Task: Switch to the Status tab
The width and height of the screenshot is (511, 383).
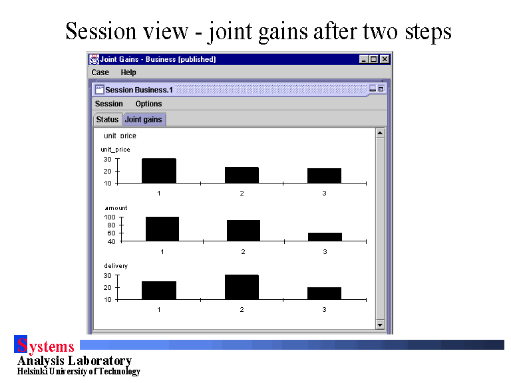Action: tap(107, 120)
